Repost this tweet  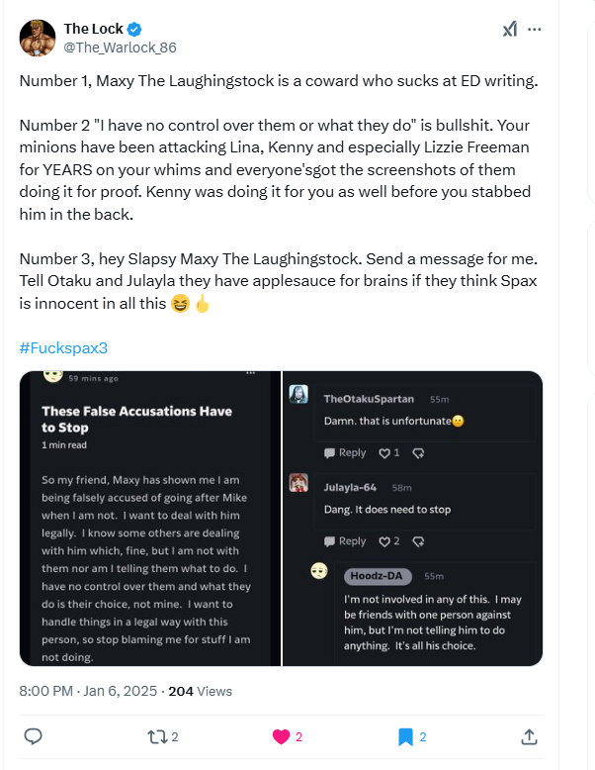pos(157,736)
